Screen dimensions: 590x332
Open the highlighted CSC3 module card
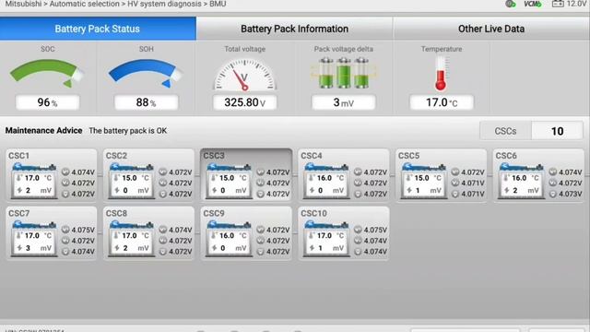pyautogui.click(x=246, y=175)
